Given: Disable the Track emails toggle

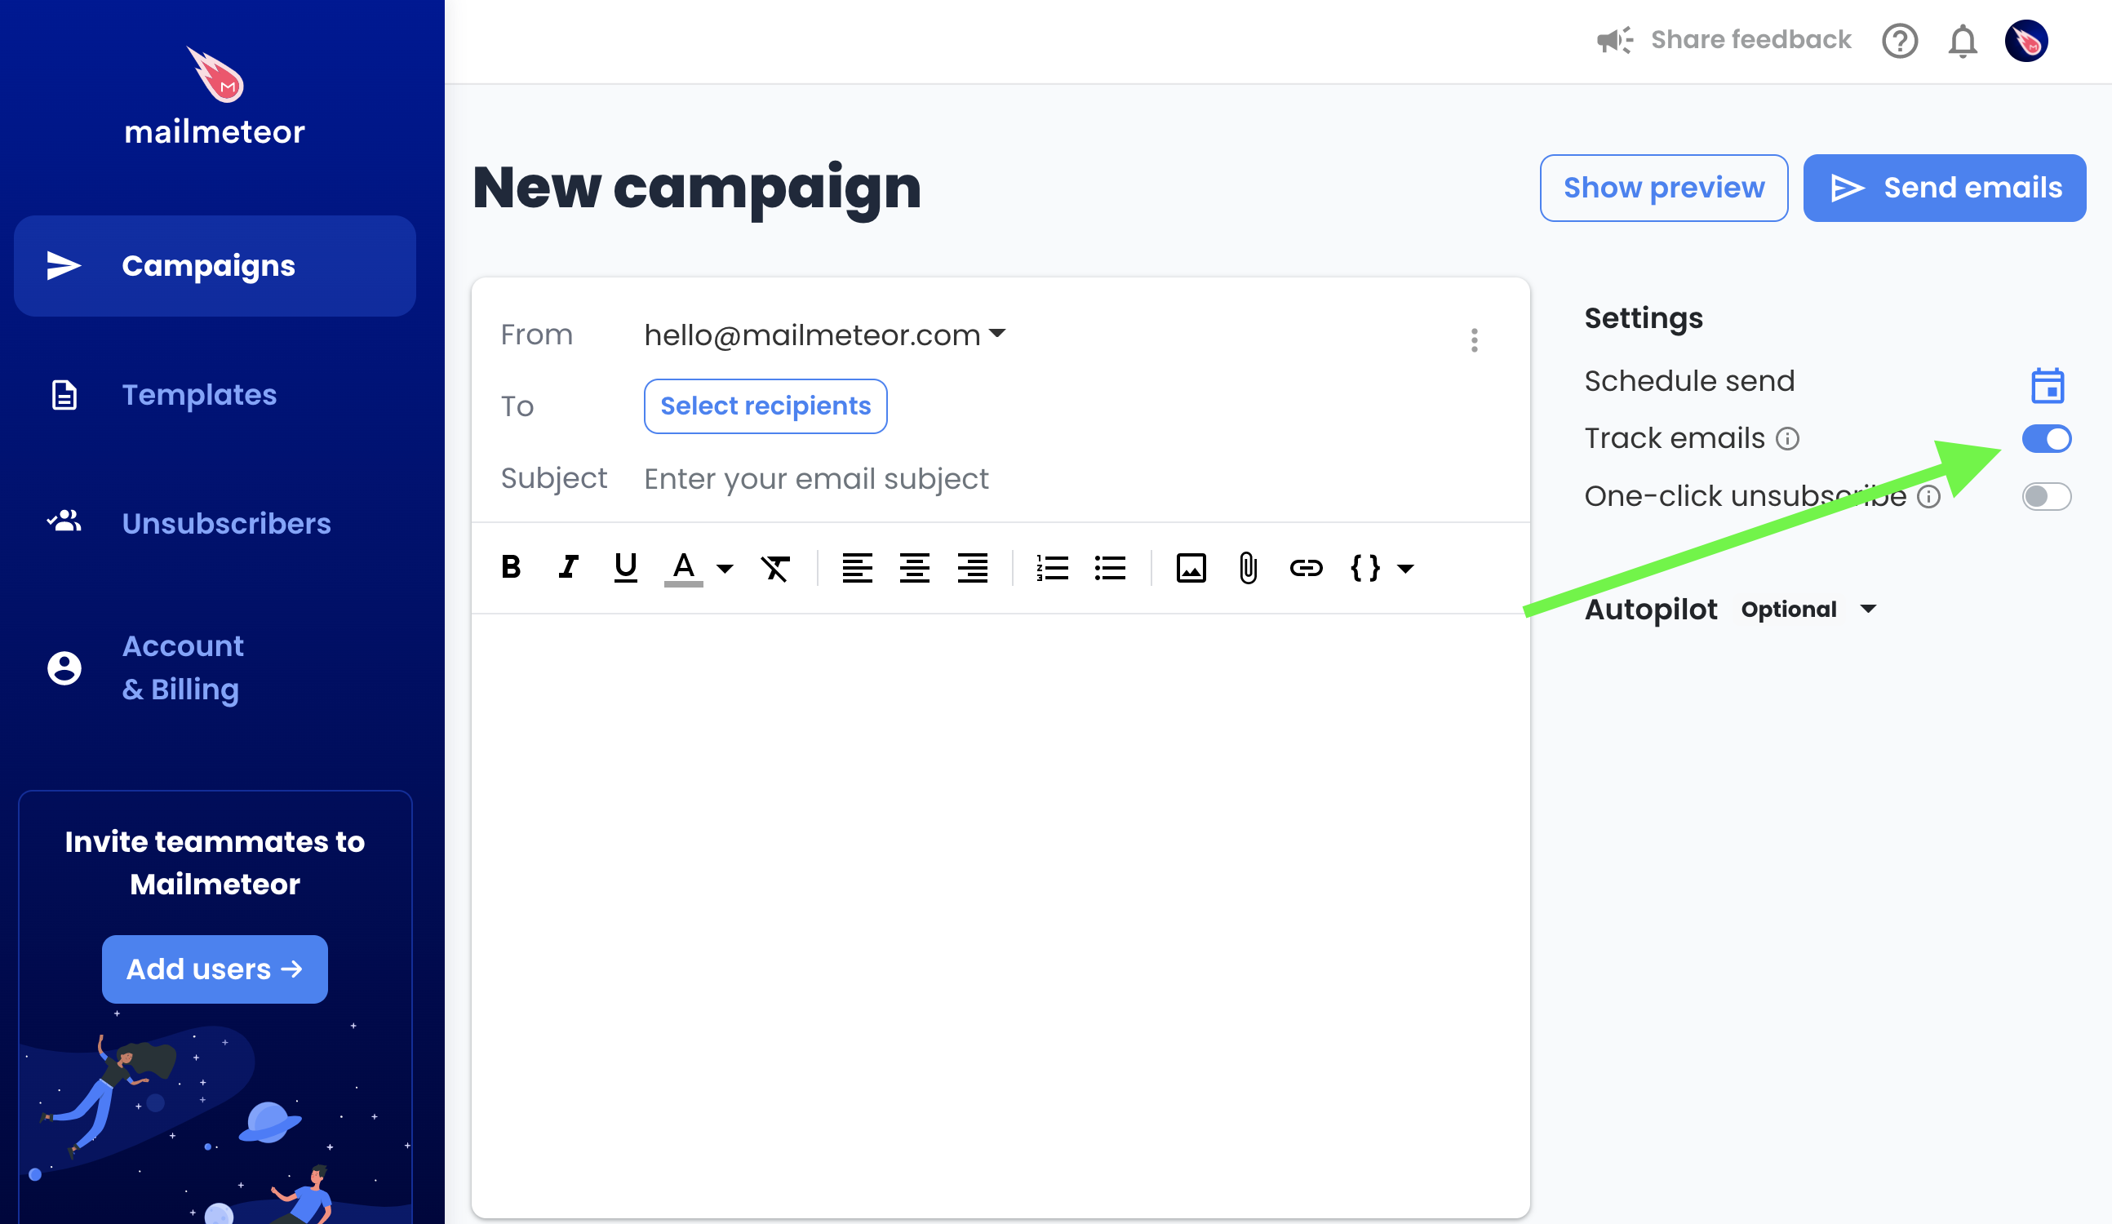Looking at the screenshot, I should tap(2047, 438).
